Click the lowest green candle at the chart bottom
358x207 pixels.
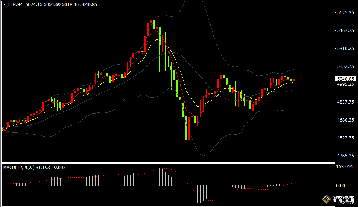[186, 128]
